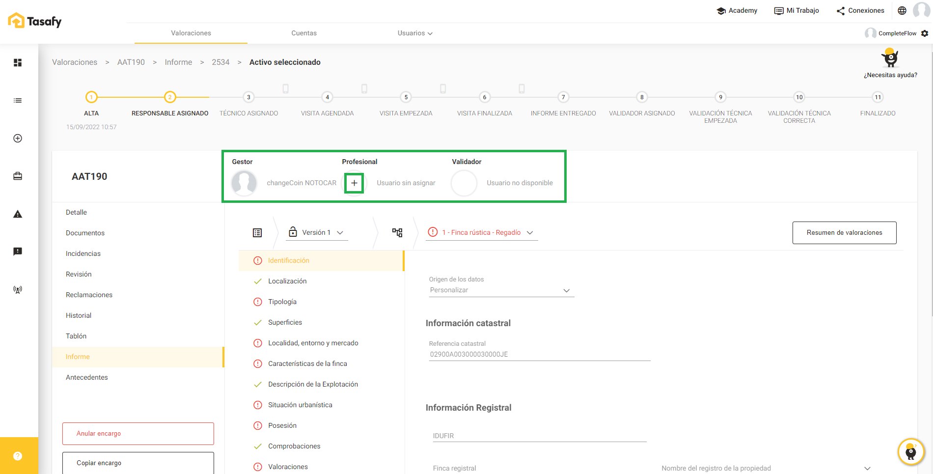Image resolution: width=933 pixels, height=474 pixels.
Task: Open the asset hierarchy tree icon
Action: [x=397, y=232]
